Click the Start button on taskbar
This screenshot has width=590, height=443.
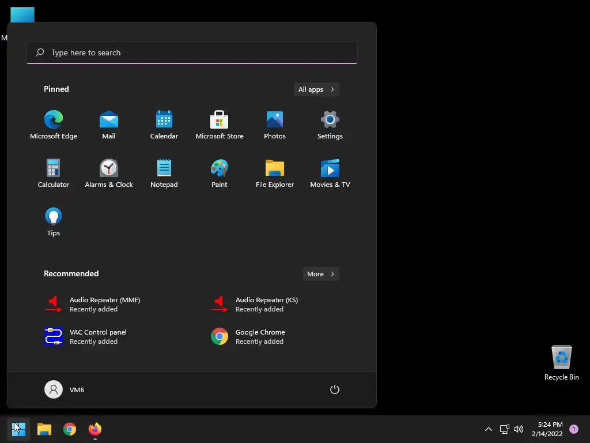pyautogui.click(x=18, y=429)
